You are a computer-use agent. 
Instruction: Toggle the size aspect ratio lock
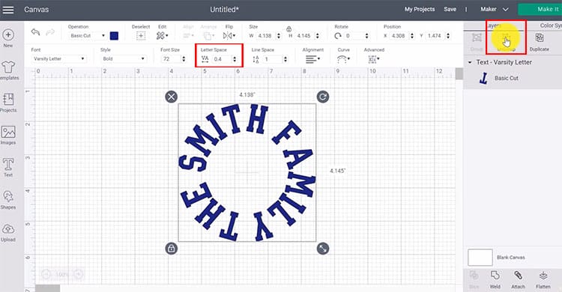pos(289,29)
